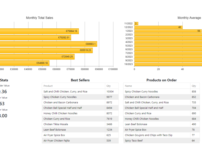
Task: Select the 12/2022 bar showing value 40
Action: (158, 27)
